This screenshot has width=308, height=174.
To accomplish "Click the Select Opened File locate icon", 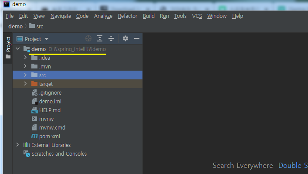I will coord(88,38).
